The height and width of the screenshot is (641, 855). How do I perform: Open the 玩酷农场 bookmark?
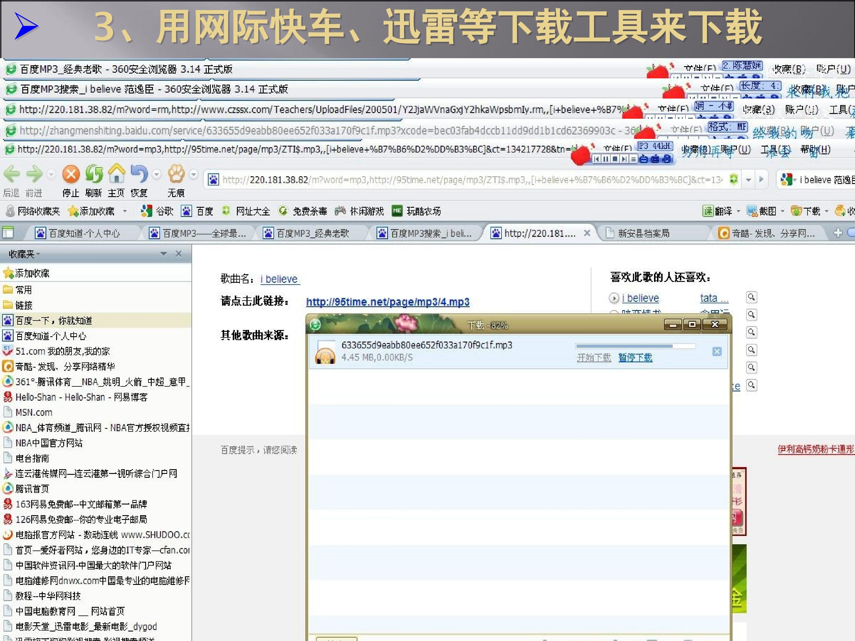click(416, 211)
